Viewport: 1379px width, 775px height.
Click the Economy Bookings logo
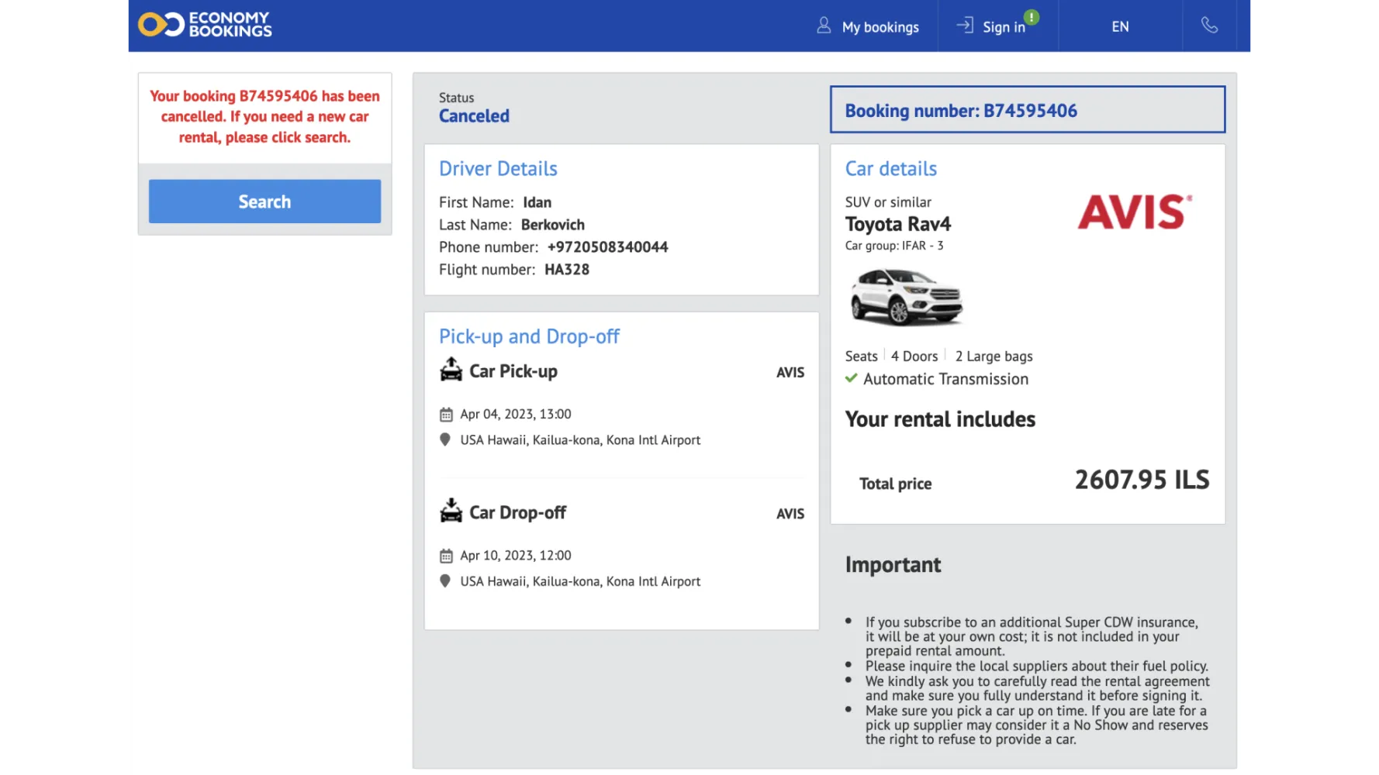(205, 24)
